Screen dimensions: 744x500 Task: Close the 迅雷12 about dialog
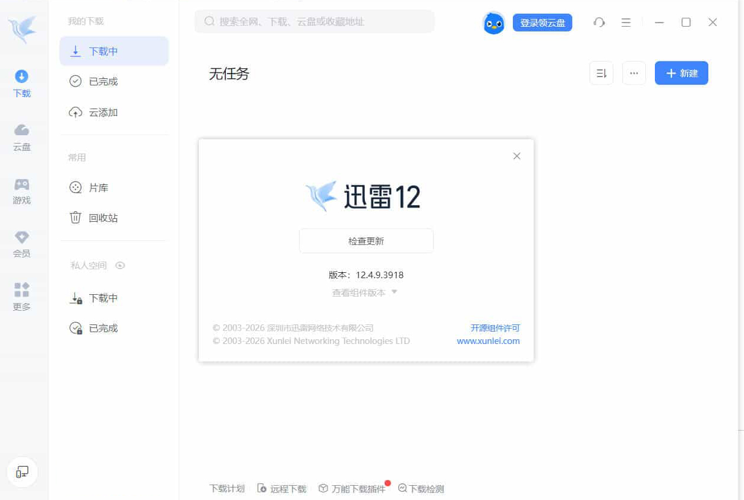pyautogui.click(x=516, y=156)
